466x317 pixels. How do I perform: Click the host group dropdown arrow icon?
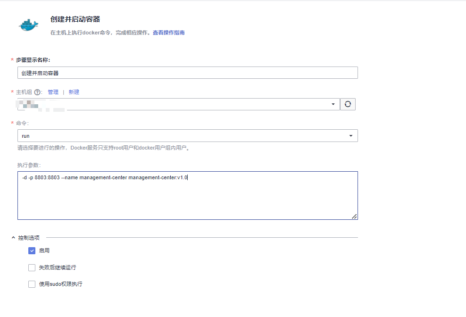(x=333, y=104)
